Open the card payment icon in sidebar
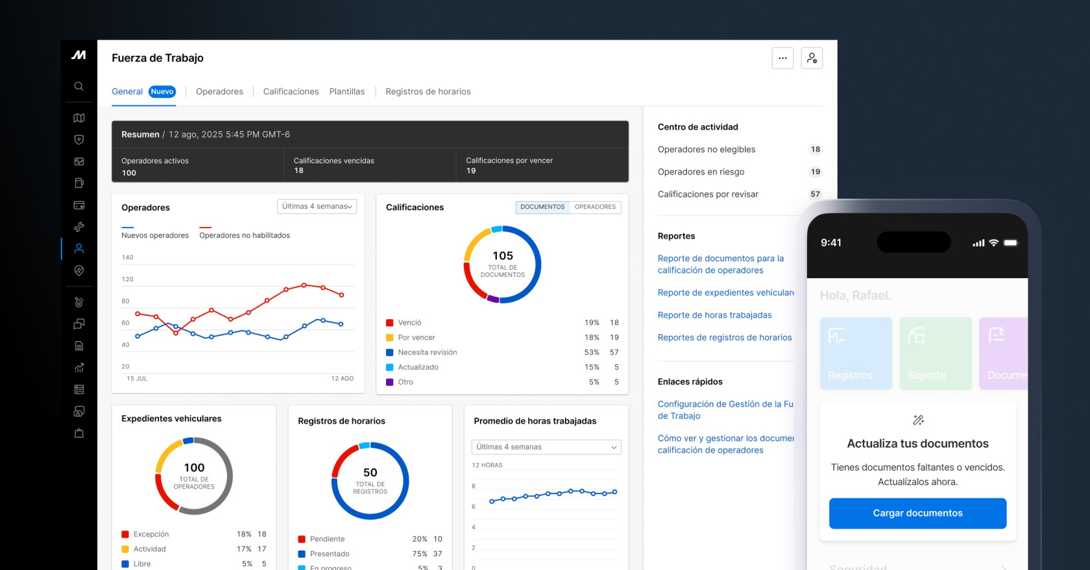 click(79, 205)
